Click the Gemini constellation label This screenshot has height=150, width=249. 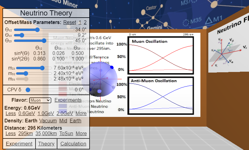click(155, 27)
